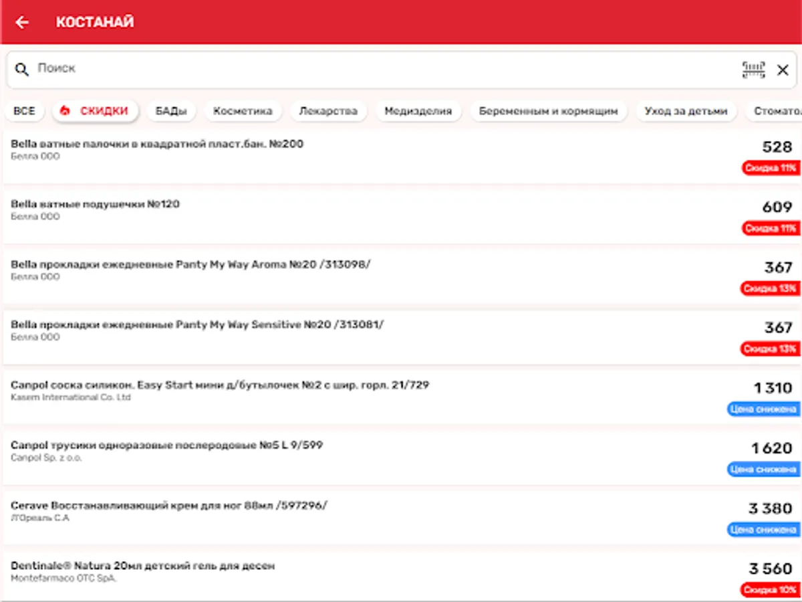Select the ВСЕ category chip
Viewport: 802px width, 602px height.
coord(24,111)
